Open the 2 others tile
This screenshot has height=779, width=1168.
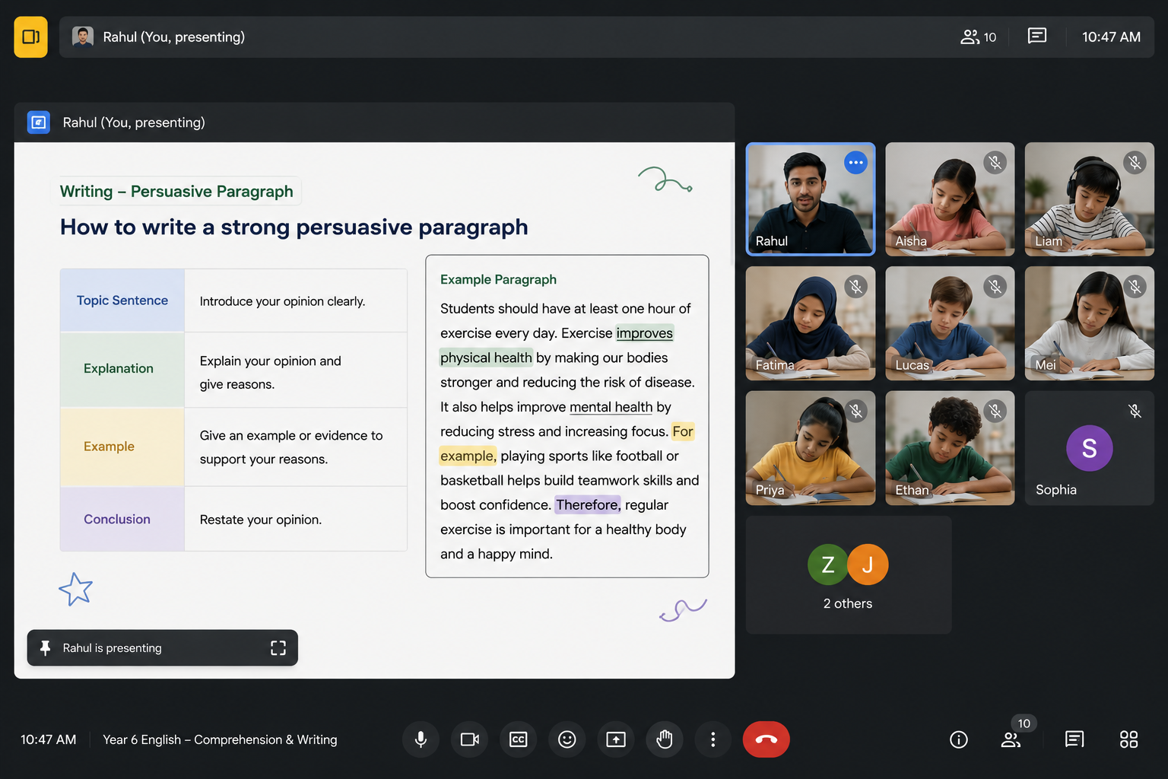point(849,575)
